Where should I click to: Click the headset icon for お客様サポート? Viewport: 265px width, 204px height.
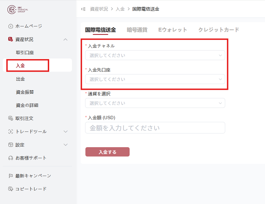[11, 158]
